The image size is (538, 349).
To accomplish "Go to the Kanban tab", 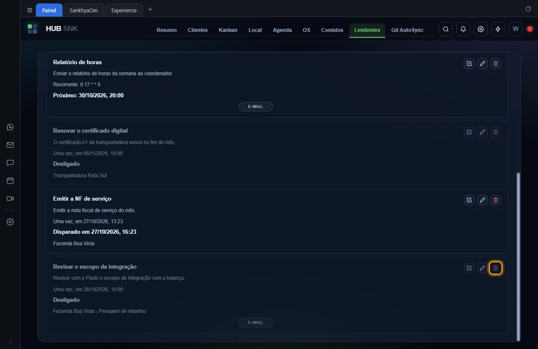I will click(x=228, y=30).
